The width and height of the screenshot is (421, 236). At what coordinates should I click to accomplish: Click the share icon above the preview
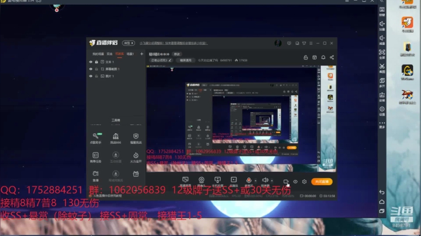(332, 57)
